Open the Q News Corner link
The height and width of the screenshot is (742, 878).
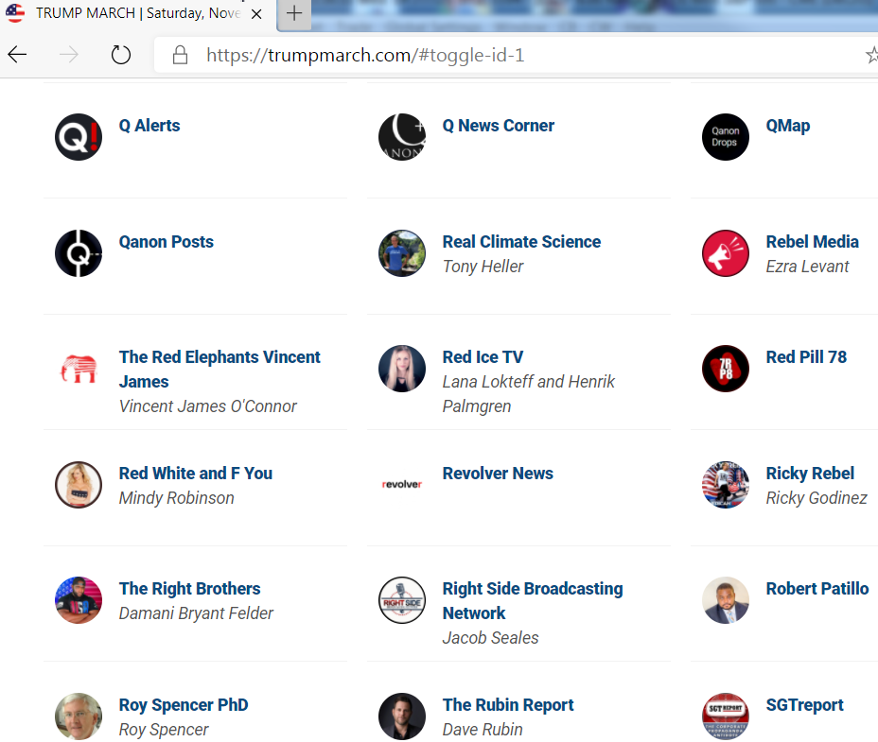499,126
